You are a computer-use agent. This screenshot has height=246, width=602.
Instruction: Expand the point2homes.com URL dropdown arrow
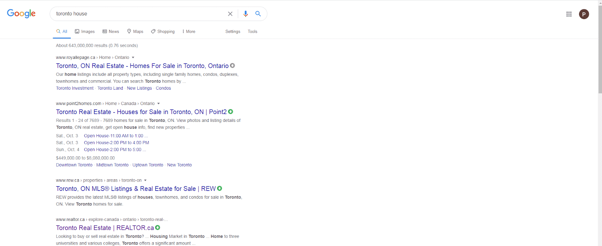click(158, 104)
